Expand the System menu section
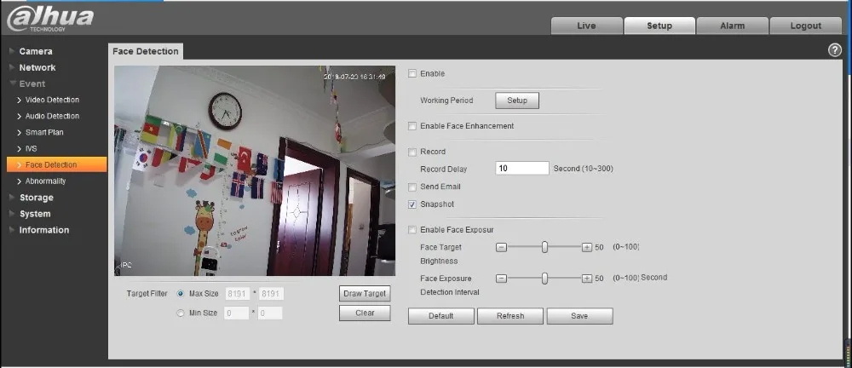This screenshot has height=368, width=852. [35, 214]
